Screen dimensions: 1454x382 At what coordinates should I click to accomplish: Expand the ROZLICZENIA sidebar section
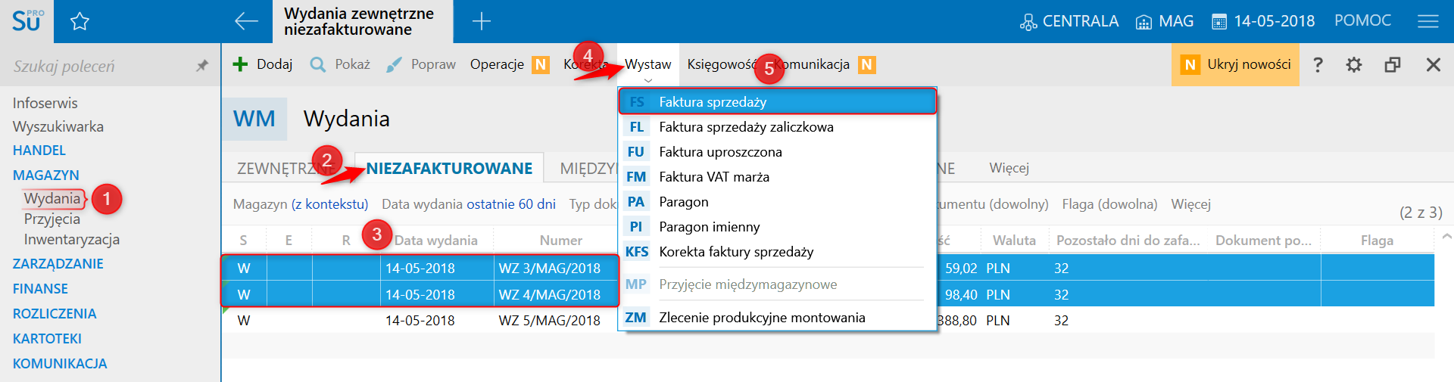pyautogui.click(x=55, y=314)
